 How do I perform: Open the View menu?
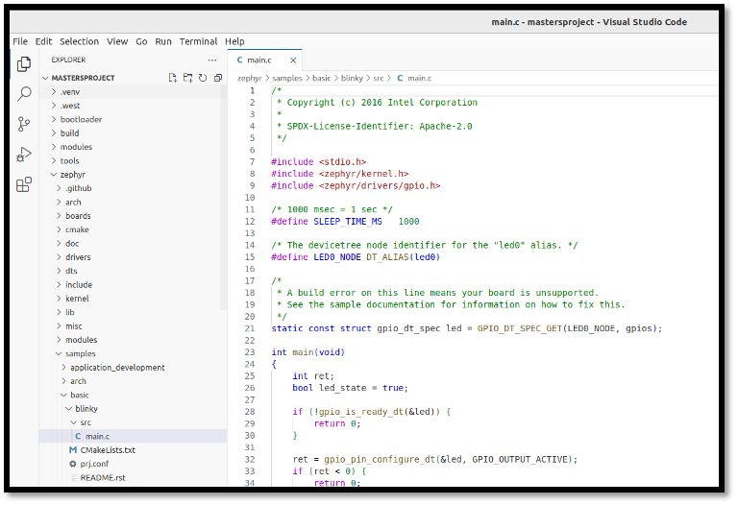(x=117, y=41)
